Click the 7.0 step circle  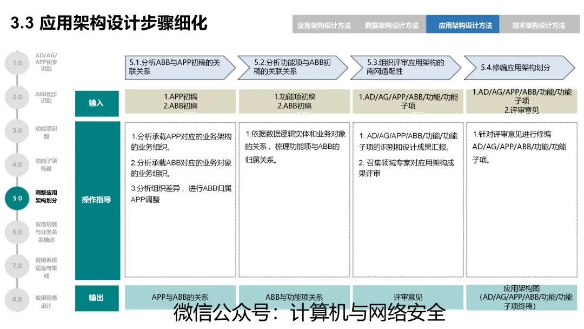coord(17,266)
